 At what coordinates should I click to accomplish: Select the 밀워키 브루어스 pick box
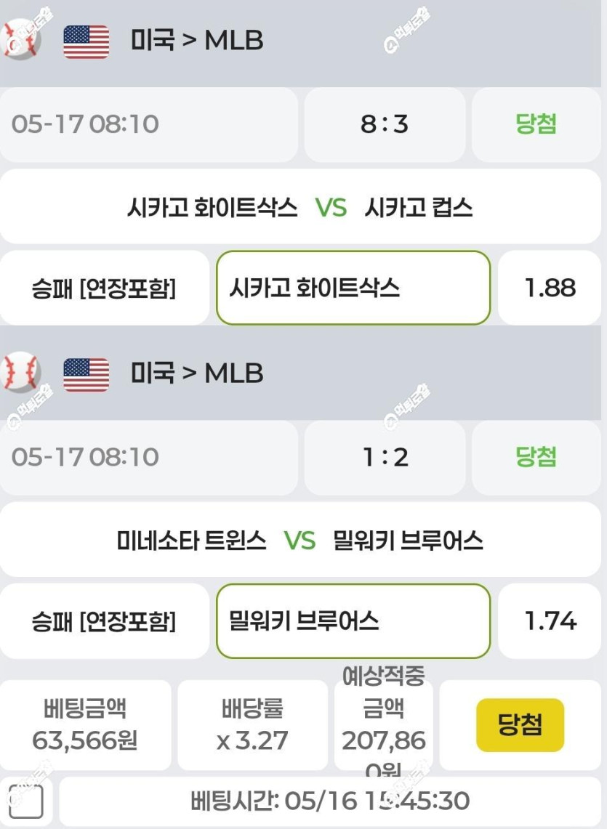[x=353, y=620]
